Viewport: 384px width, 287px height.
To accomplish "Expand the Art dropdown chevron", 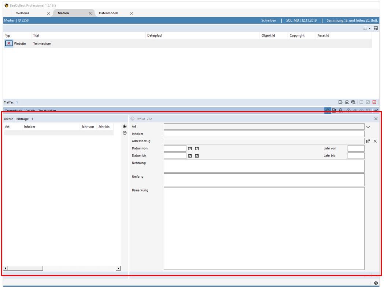I will click(x=368, y=127).
